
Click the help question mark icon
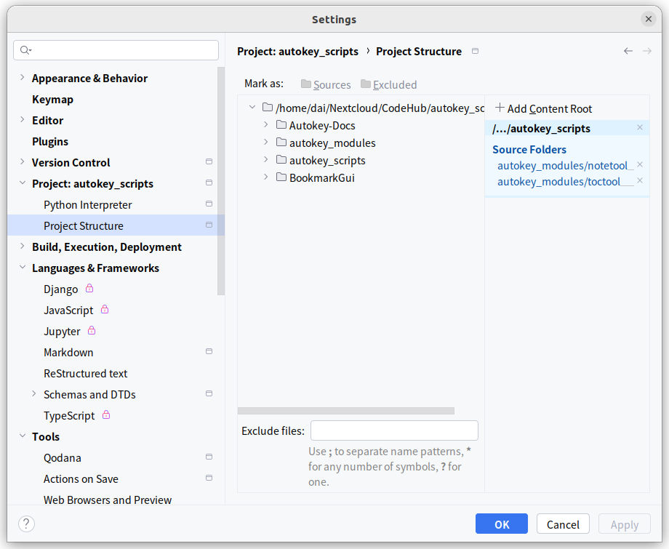(x=26, y=524)
